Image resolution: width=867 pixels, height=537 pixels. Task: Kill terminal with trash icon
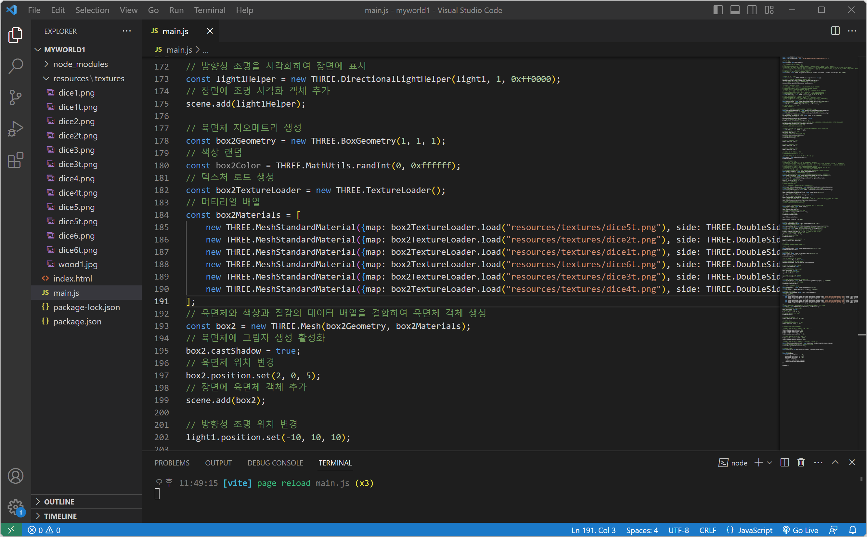[x=801, y=463]
